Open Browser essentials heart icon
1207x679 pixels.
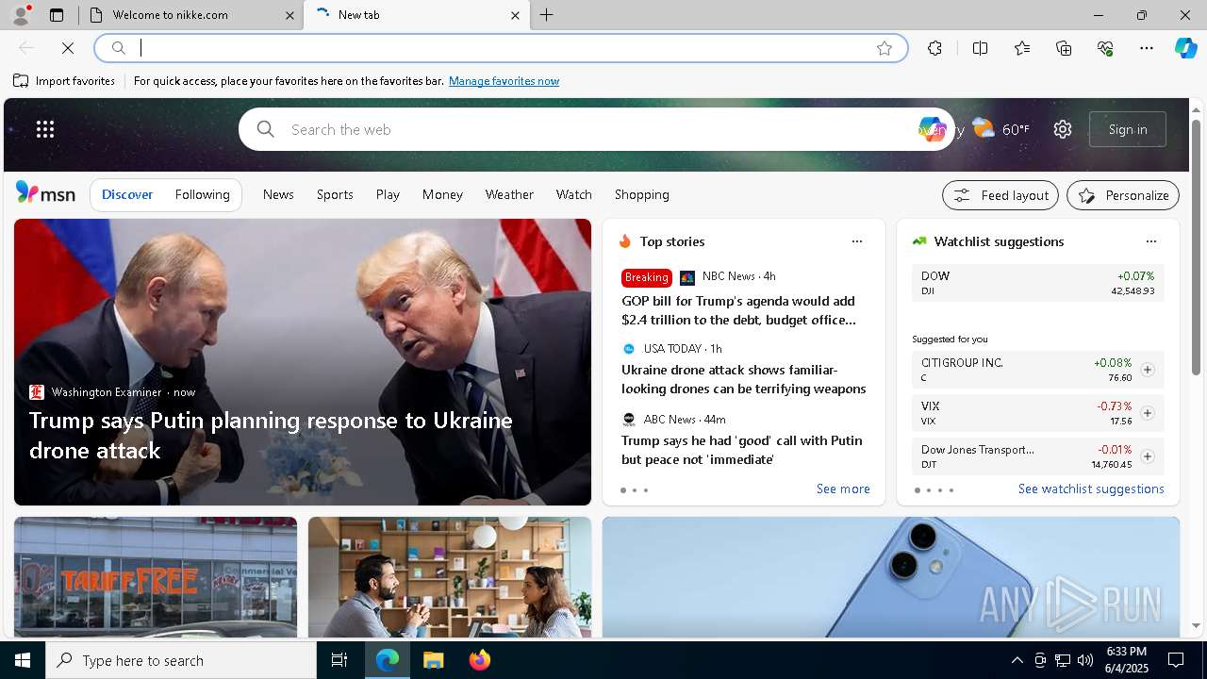click(1105, 48)
